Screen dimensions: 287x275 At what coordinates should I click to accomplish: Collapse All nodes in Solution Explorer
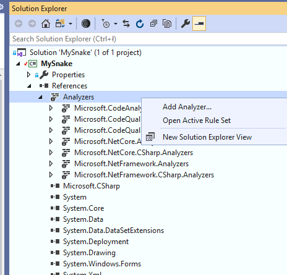[x=153, y=23]
